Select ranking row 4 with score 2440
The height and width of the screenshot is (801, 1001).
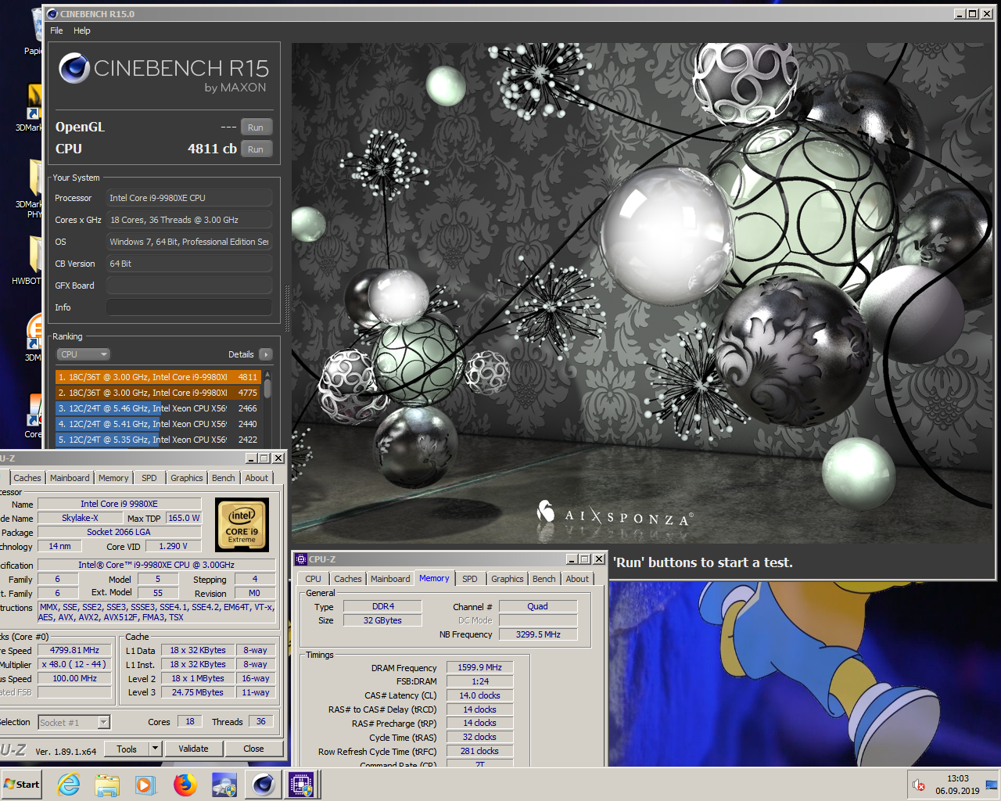point(158,424)
